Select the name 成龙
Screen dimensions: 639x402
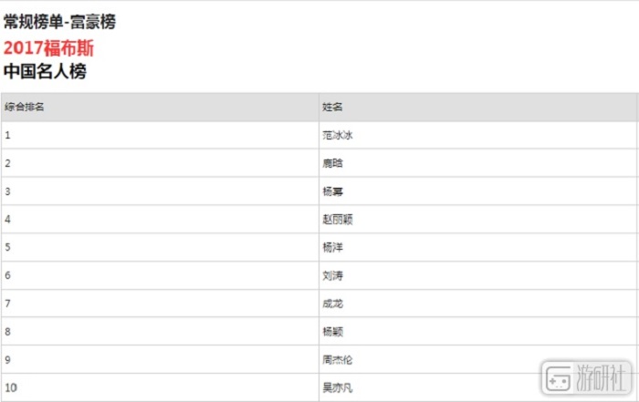point(332,303)
